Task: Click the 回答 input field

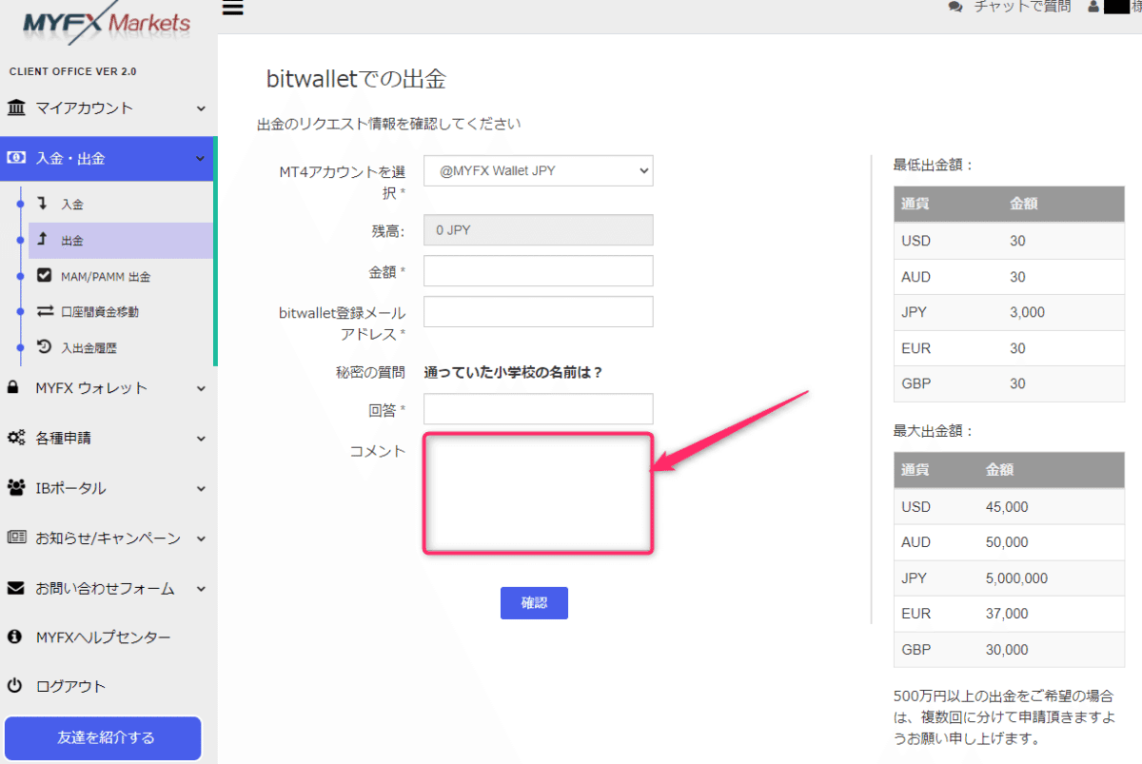Action: coord(539,409)
